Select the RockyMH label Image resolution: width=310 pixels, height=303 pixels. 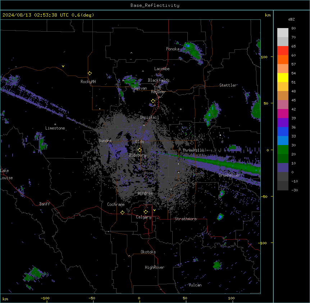point(88,82)
